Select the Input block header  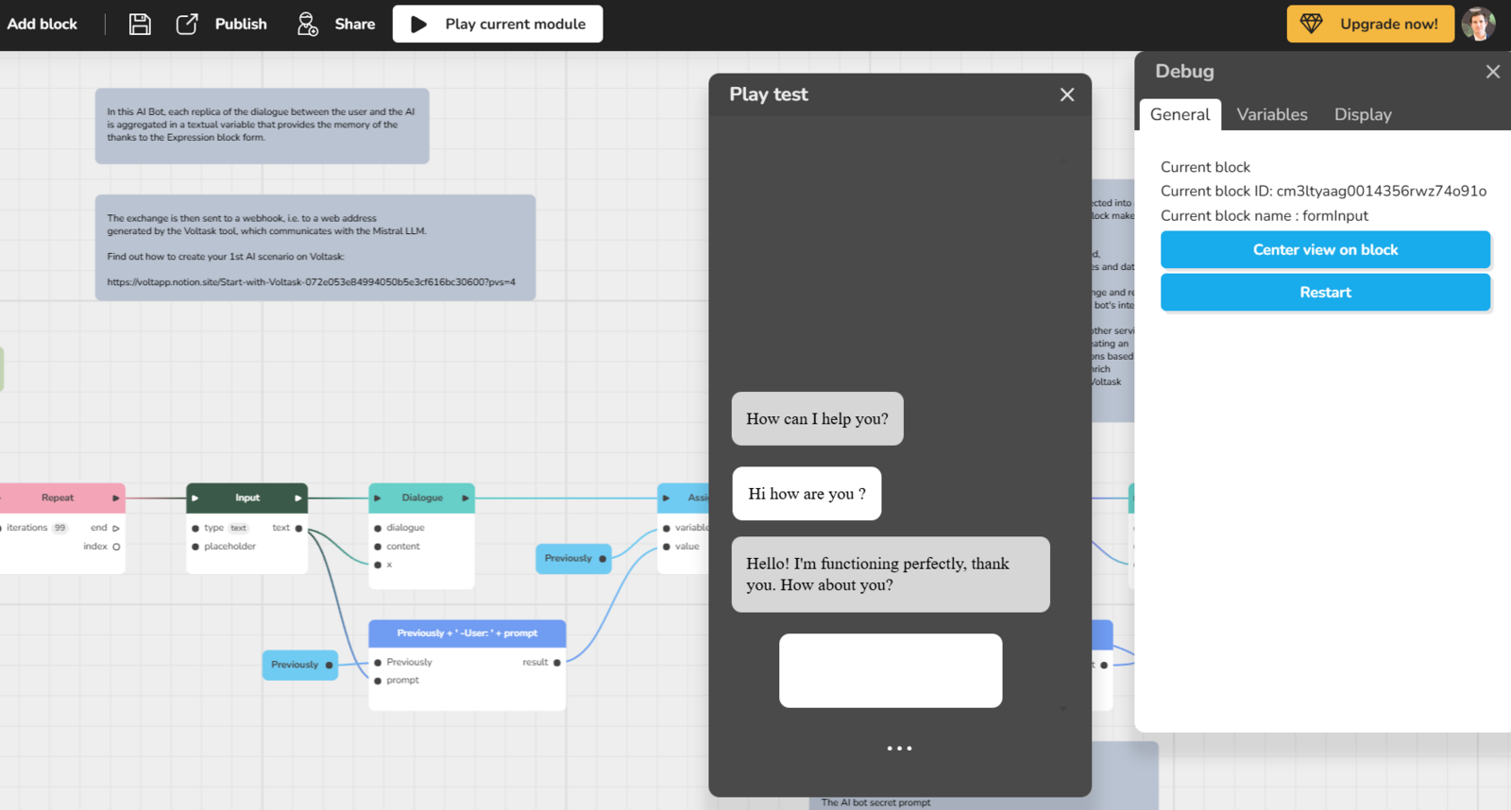[x=247, y=498]
